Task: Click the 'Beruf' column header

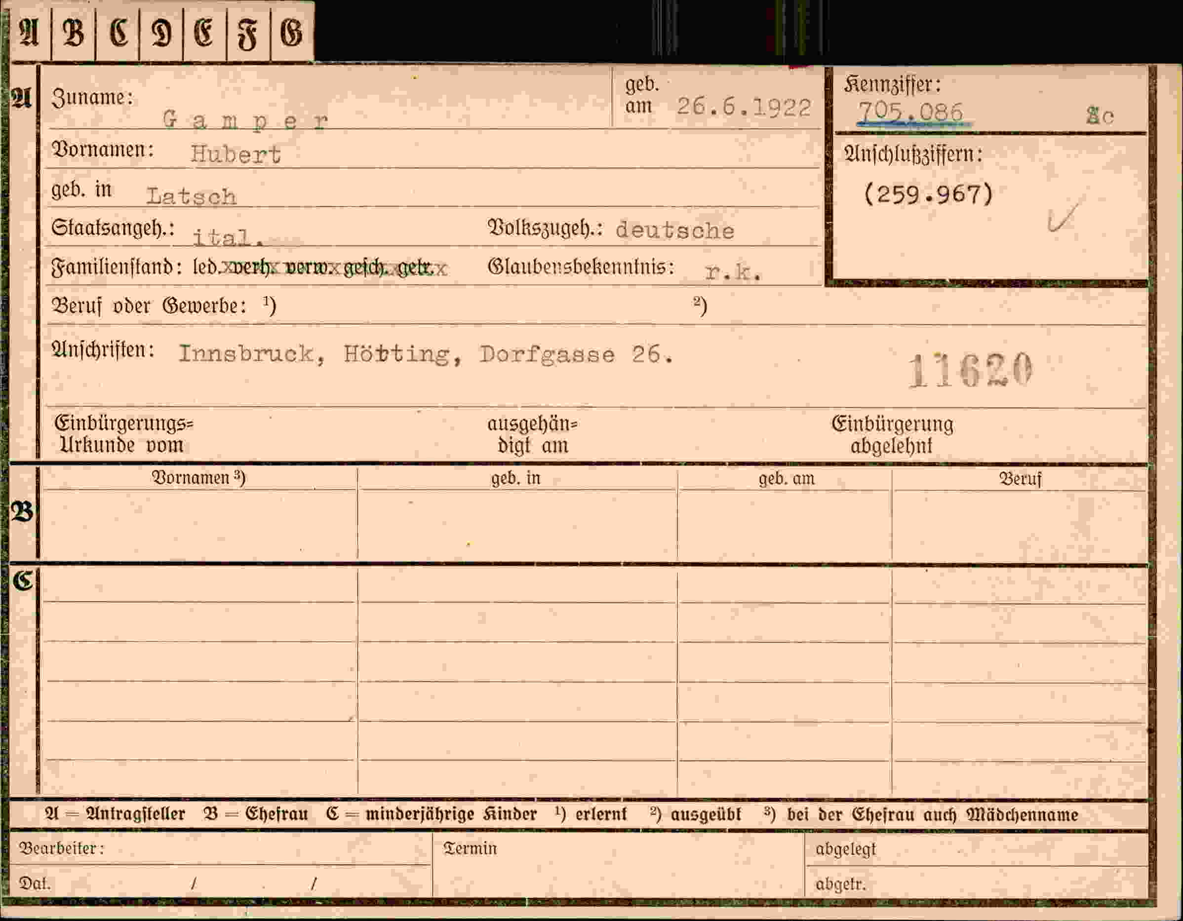Action: (x=1020, y=479)
